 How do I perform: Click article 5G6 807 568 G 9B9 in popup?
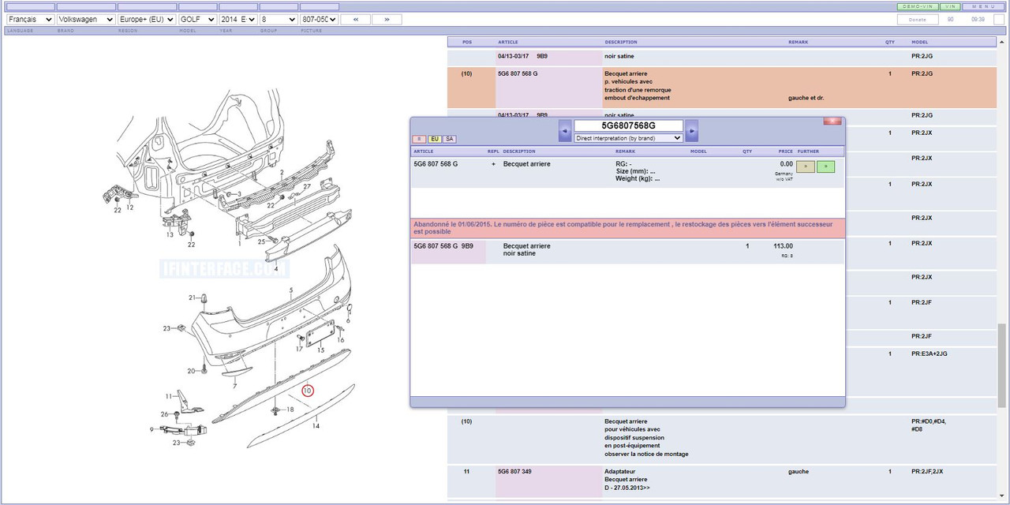point(443,246)
